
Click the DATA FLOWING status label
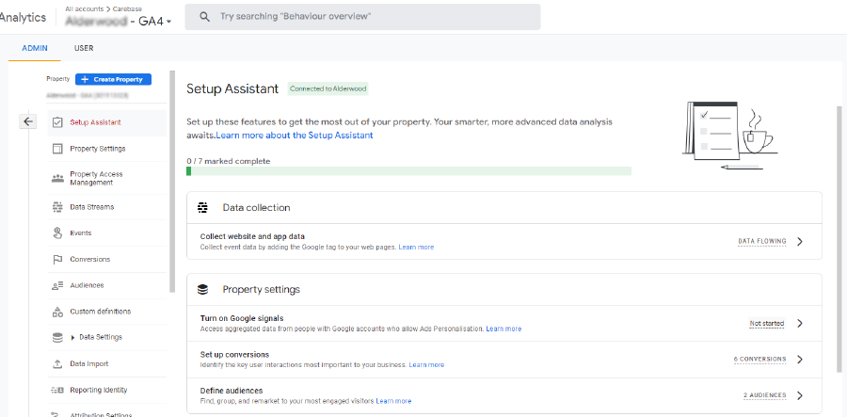(x=762, y=242)
